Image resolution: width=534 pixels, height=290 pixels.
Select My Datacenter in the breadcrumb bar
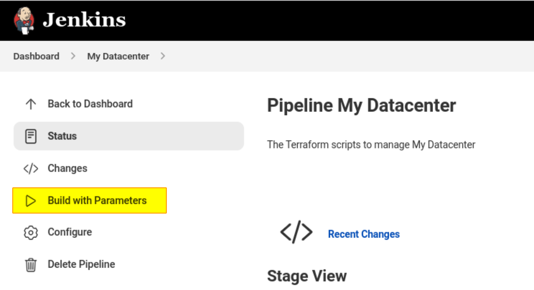[118, 56]
